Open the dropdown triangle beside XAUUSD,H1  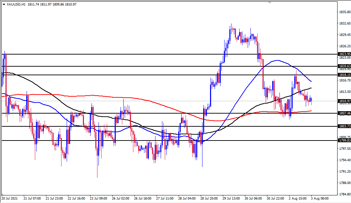pyautogui.click(x=4, y=4)
